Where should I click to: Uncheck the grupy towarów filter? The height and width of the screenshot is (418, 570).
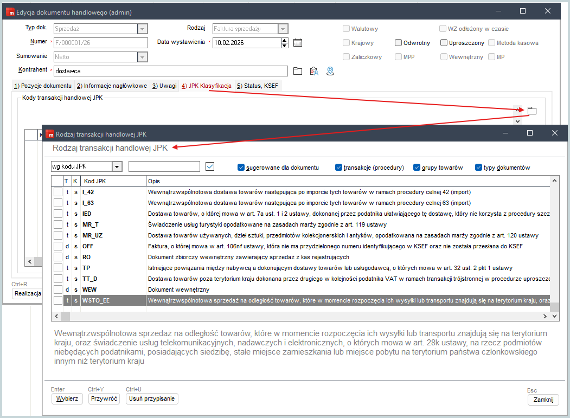coord(417,168)
